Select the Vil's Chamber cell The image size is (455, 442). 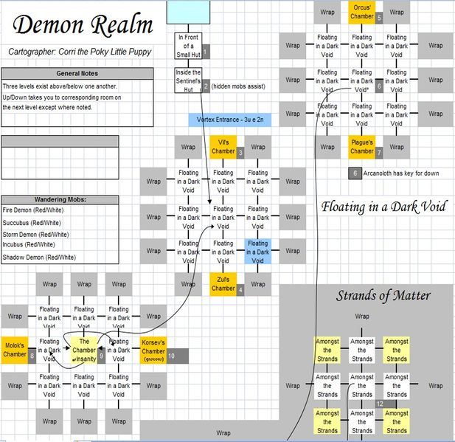pos(223,147)
